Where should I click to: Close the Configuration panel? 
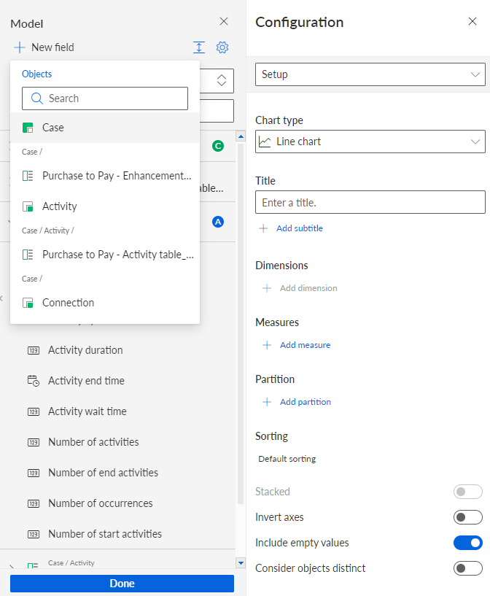472,21
